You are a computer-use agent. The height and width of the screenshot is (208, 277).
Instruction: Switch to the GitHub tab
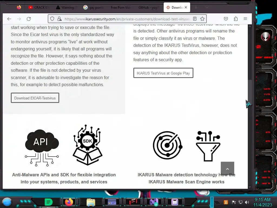[x=149, y=7]
